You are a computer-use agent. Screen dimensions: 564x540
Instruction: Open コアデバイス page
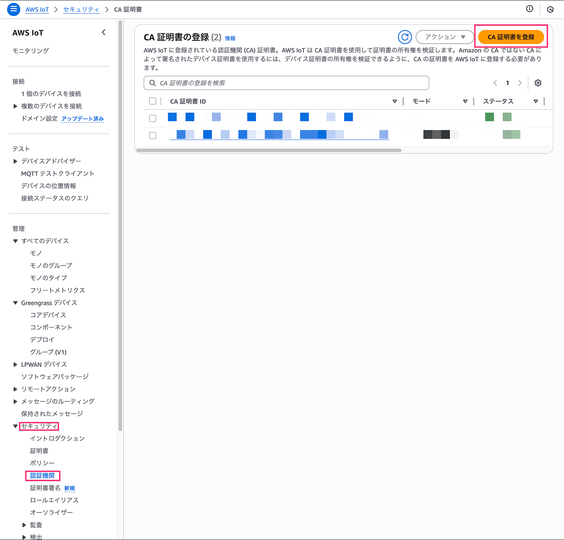(x=48, y=315)
